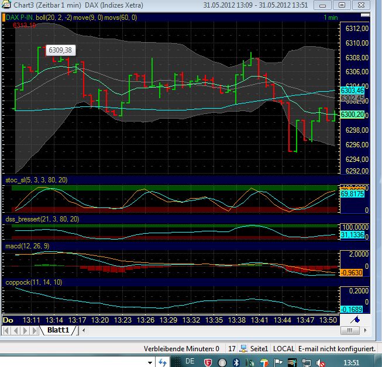
Task: Open the Action Center flag icon
Action: click(x=278, y=362)
